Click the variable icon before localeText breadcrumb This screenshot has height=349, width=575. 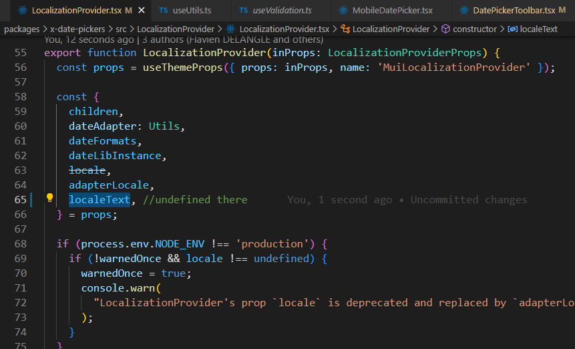(x=513, y=29)
